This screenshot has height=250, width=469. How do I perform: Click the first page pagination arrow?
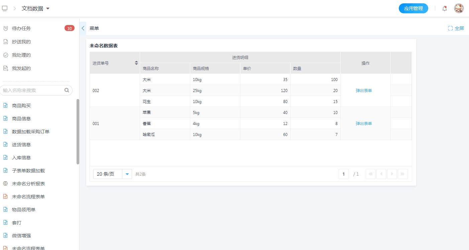pos(370,174)
